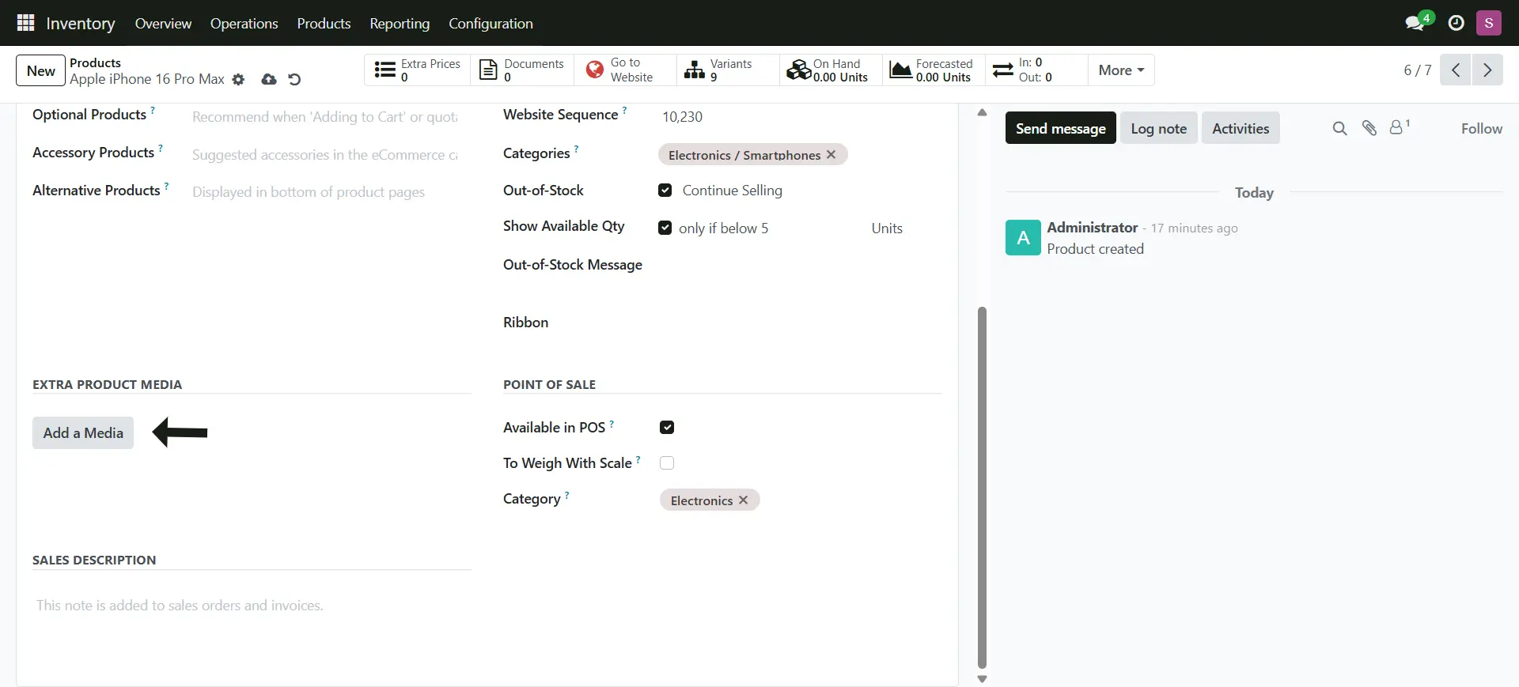Viewport: 1519px width, 687px height.
Task: Click the Send message button
Action: point(1060,128)
